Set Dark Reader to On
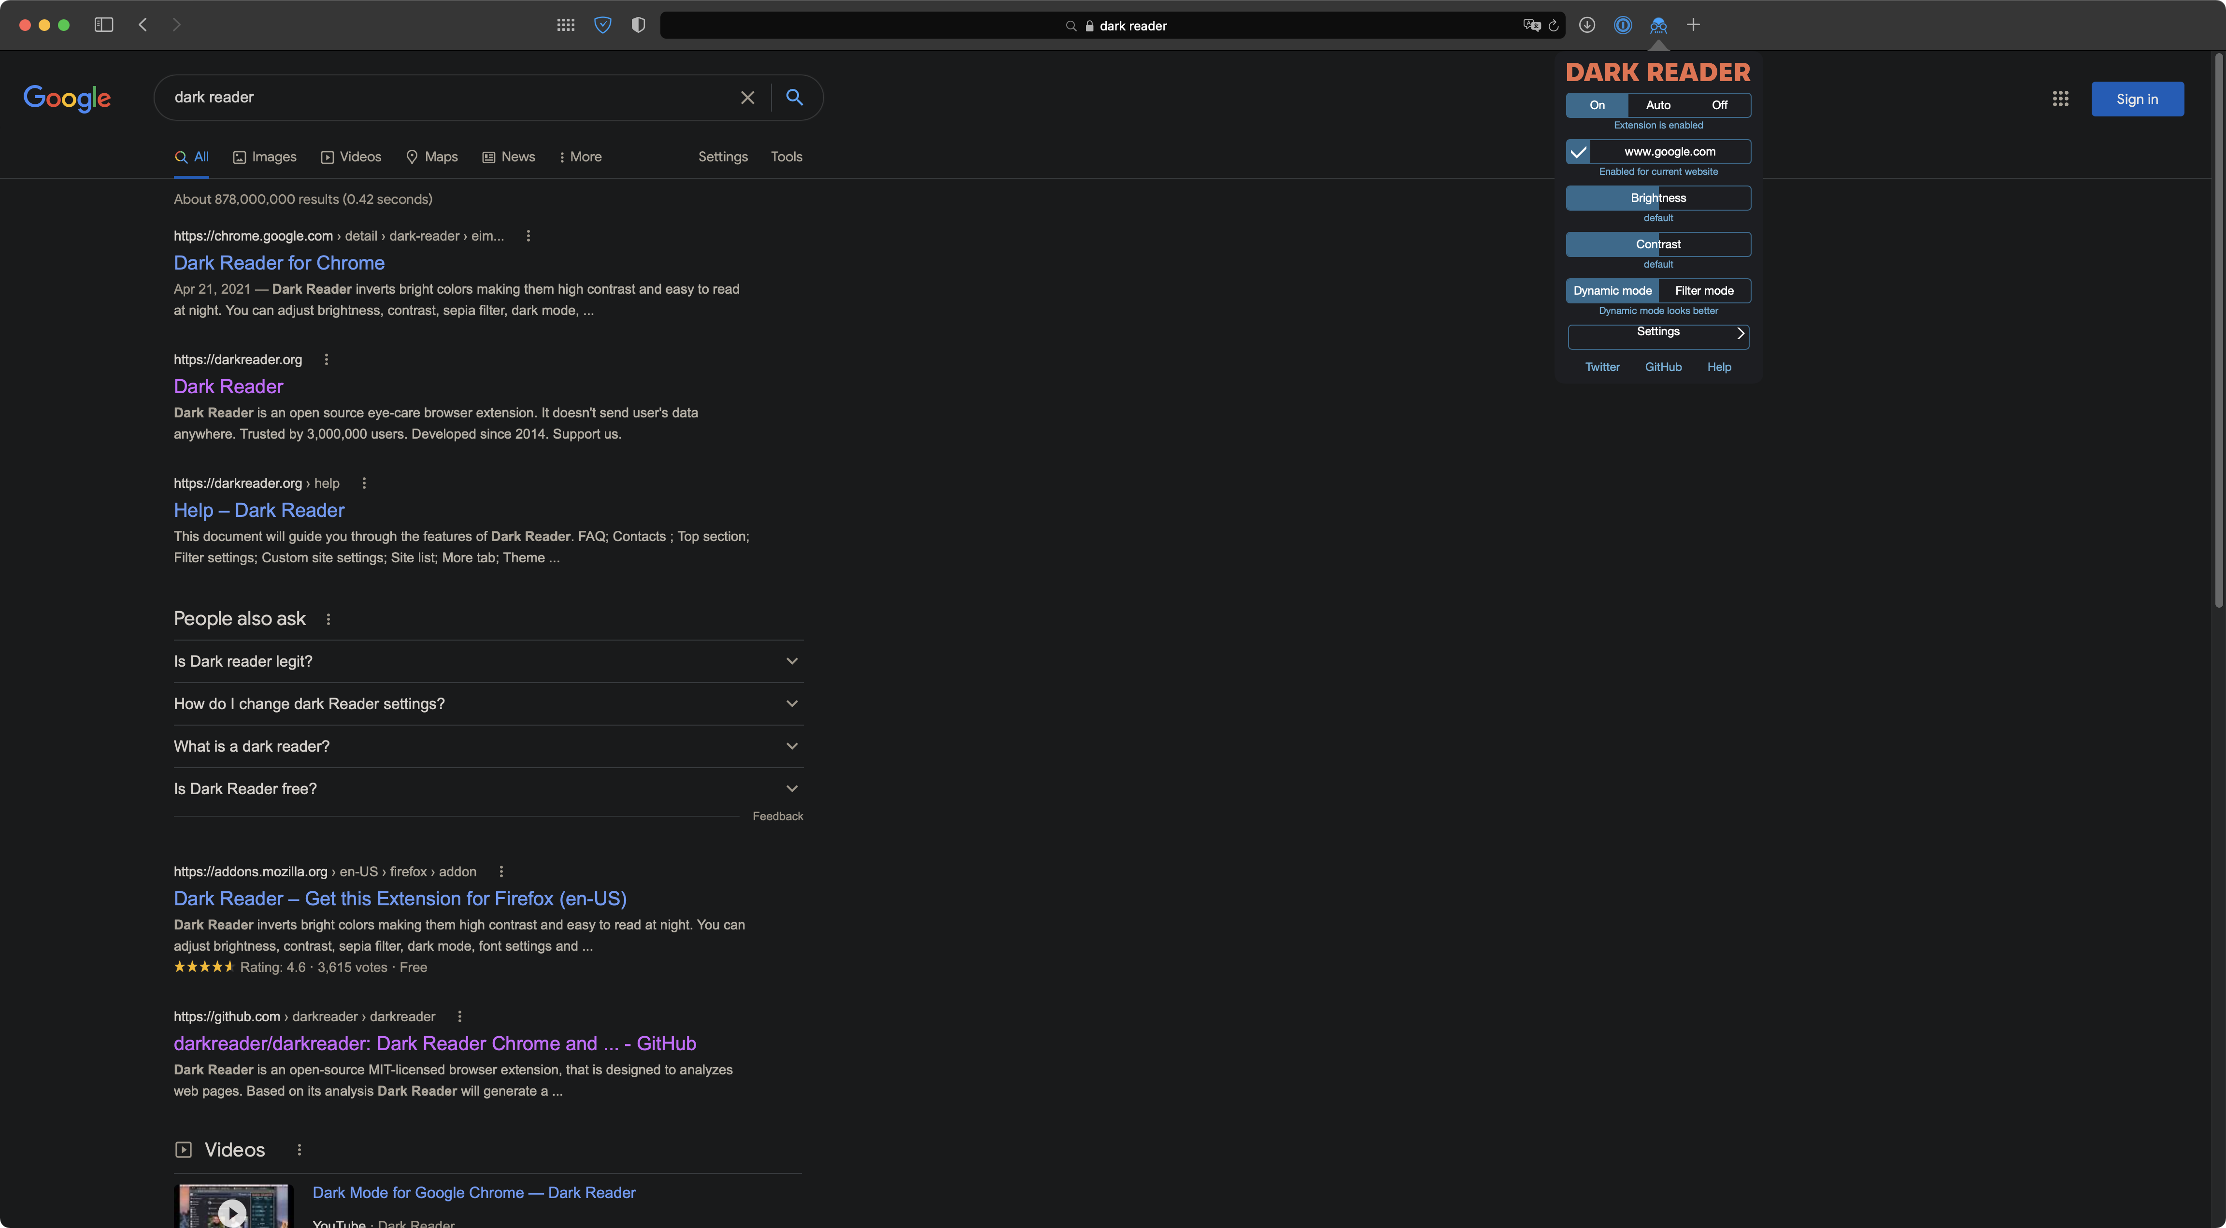Image resolution: width=2226 pixels, height=1228 pixels. pos(1597,105)
